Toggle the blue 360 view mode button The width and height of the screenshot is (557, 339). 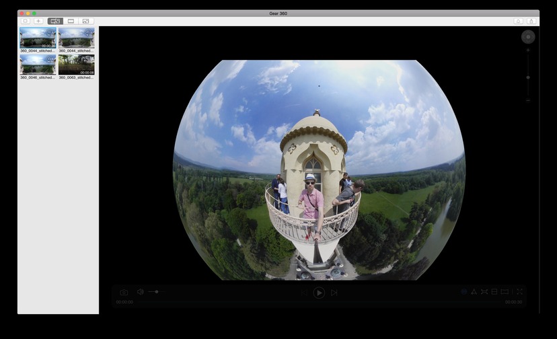[464, 292]
